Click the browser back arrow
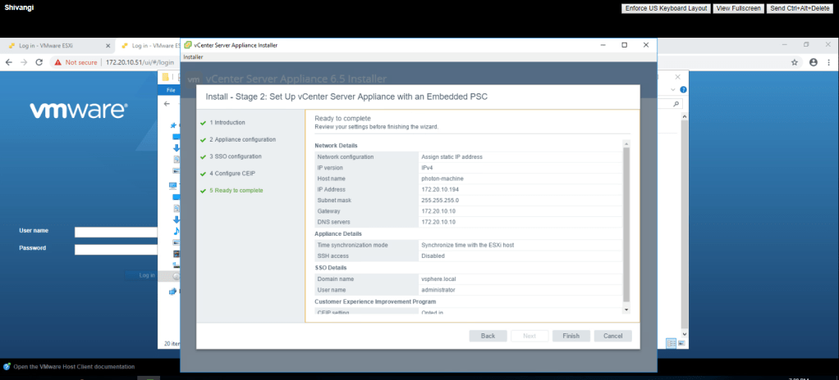The image size is (839, 380). coord(9,62)
